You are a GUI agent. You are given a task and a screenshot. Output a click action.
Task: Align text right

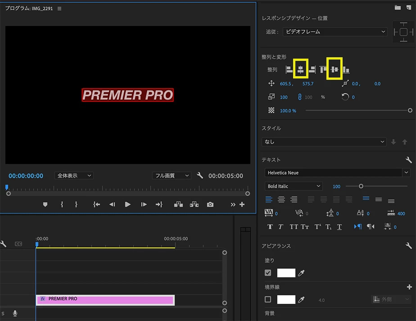(x=294, y=199)
